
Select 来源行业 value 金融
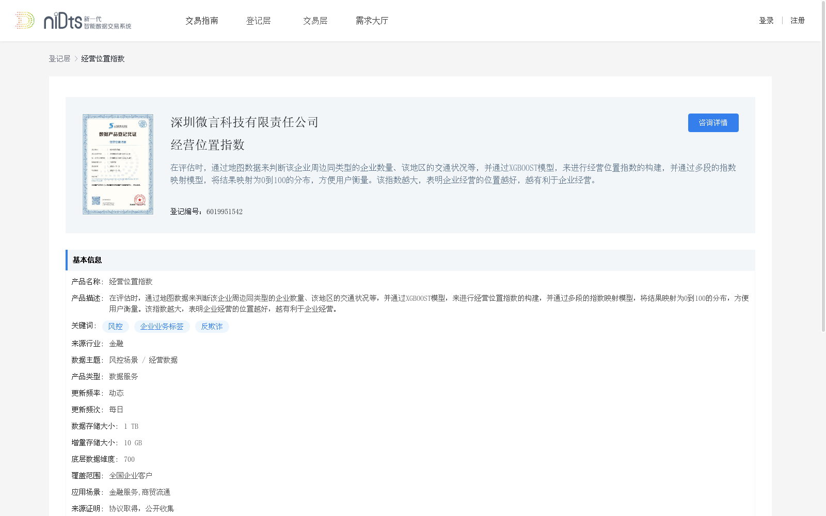(116, 344)
